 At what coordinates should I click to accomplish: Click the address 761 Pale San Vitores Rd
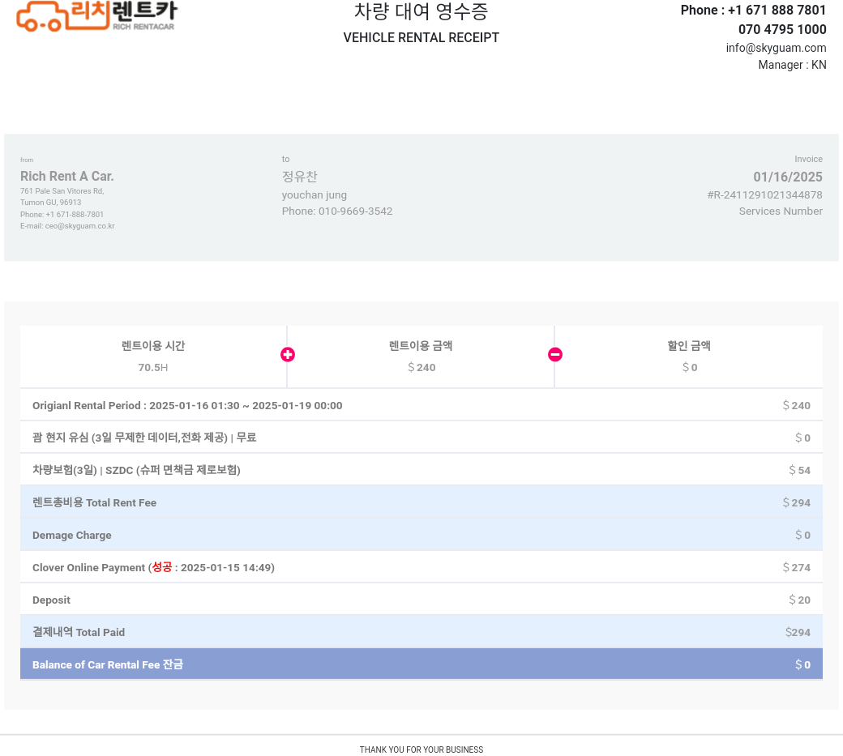point(62,190)
